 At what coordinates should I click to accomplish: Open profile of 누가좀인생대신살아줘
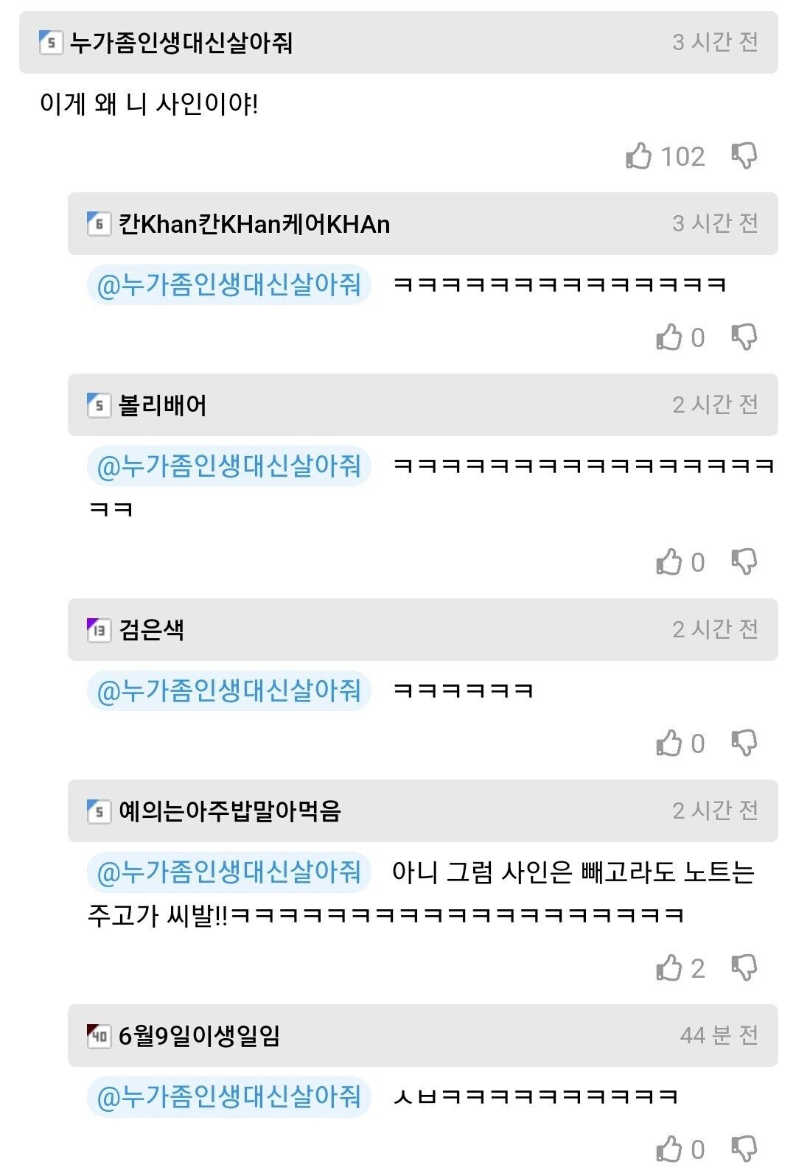pos(181,43)
